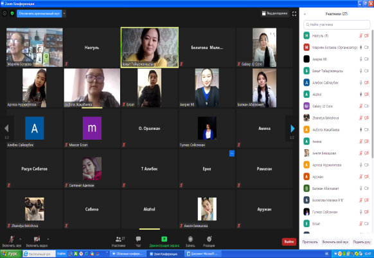Enter full screen mode icon

click(x=294, y=14)
